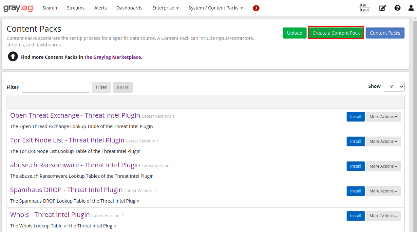Click the red notification badge showing 3
This screenshot has width=417, height=232.
pos(256,8)
